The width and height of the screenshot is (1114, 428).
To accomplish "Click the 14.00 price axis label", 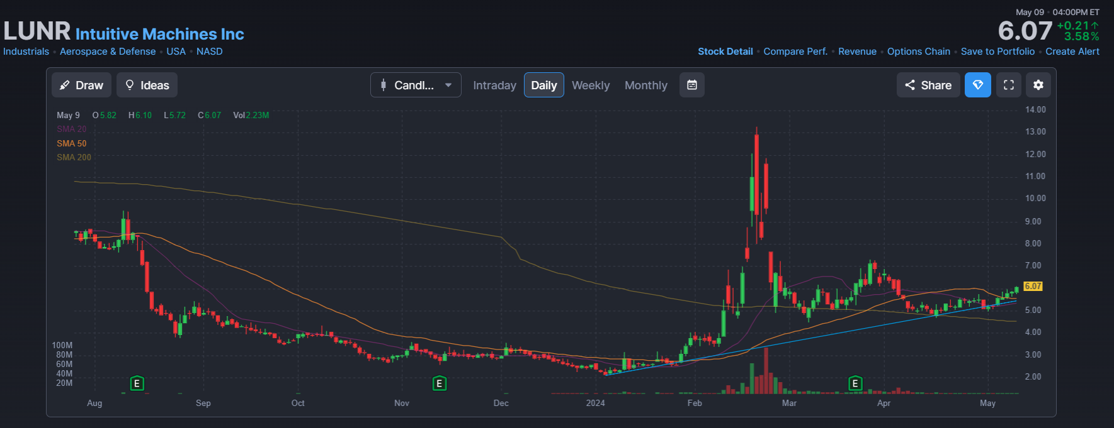I will 1035,109.
